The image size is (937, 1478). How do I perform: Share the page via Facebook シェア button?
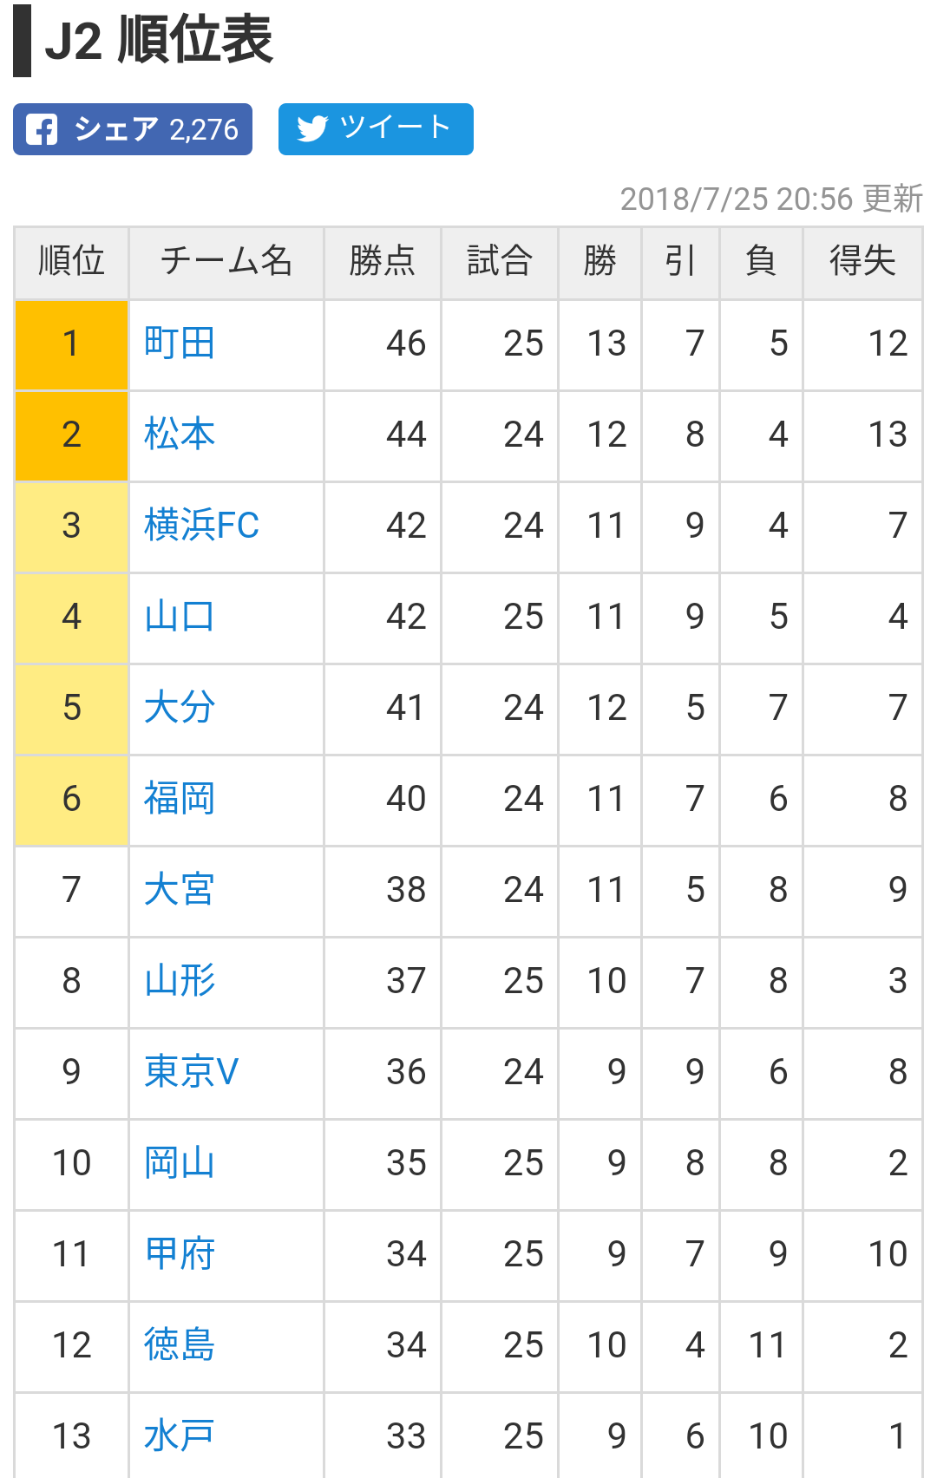tap(133, 129)
